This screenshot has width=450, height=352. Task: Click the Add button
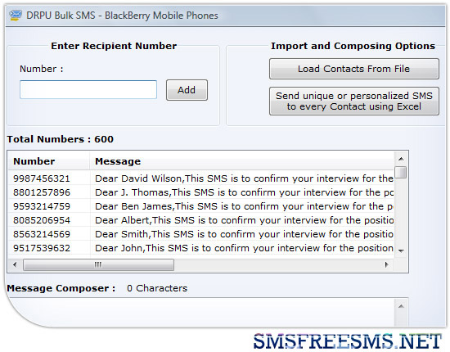coord(187,90)
